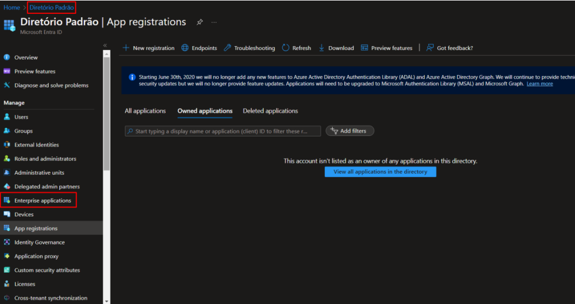
Task: Open the more options ellipsis in header
Action: (214, 22)
